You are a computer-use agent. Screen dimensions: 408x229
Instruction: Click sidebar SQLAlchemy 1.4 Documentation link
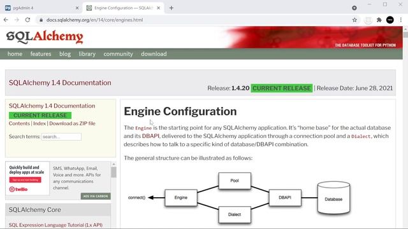52,106
